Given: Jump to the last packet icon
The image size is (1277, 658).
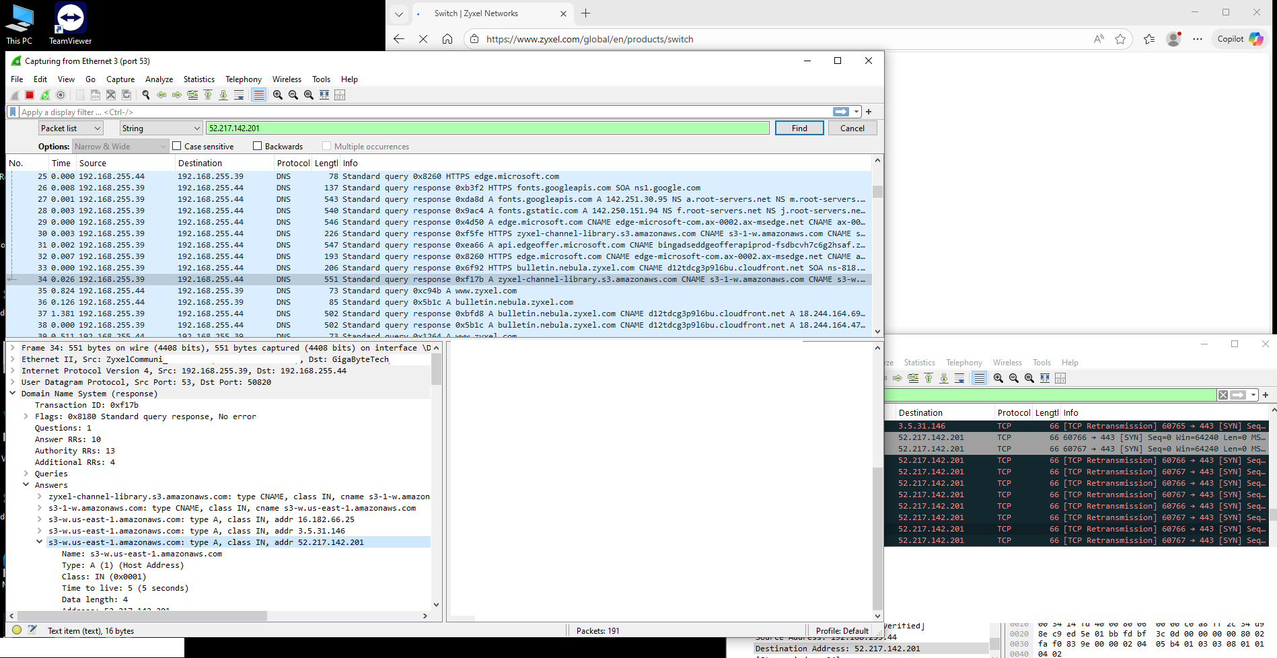Looking at the screenshot, I should click(223, 95).
